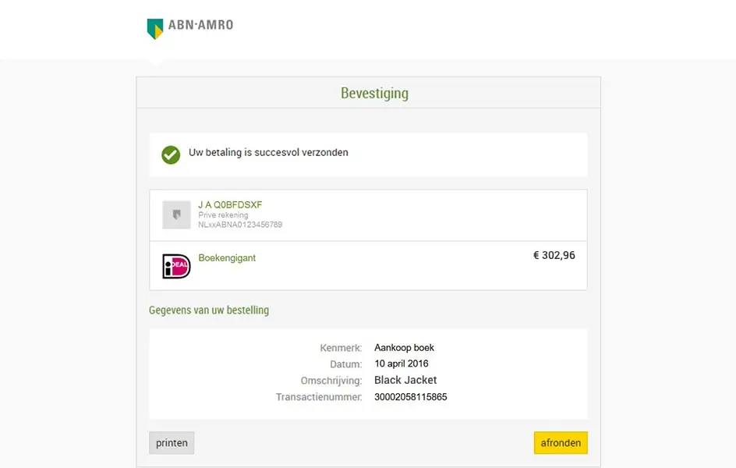
Task: Open the Boekengigant merchant link
Action: point(227,257)
